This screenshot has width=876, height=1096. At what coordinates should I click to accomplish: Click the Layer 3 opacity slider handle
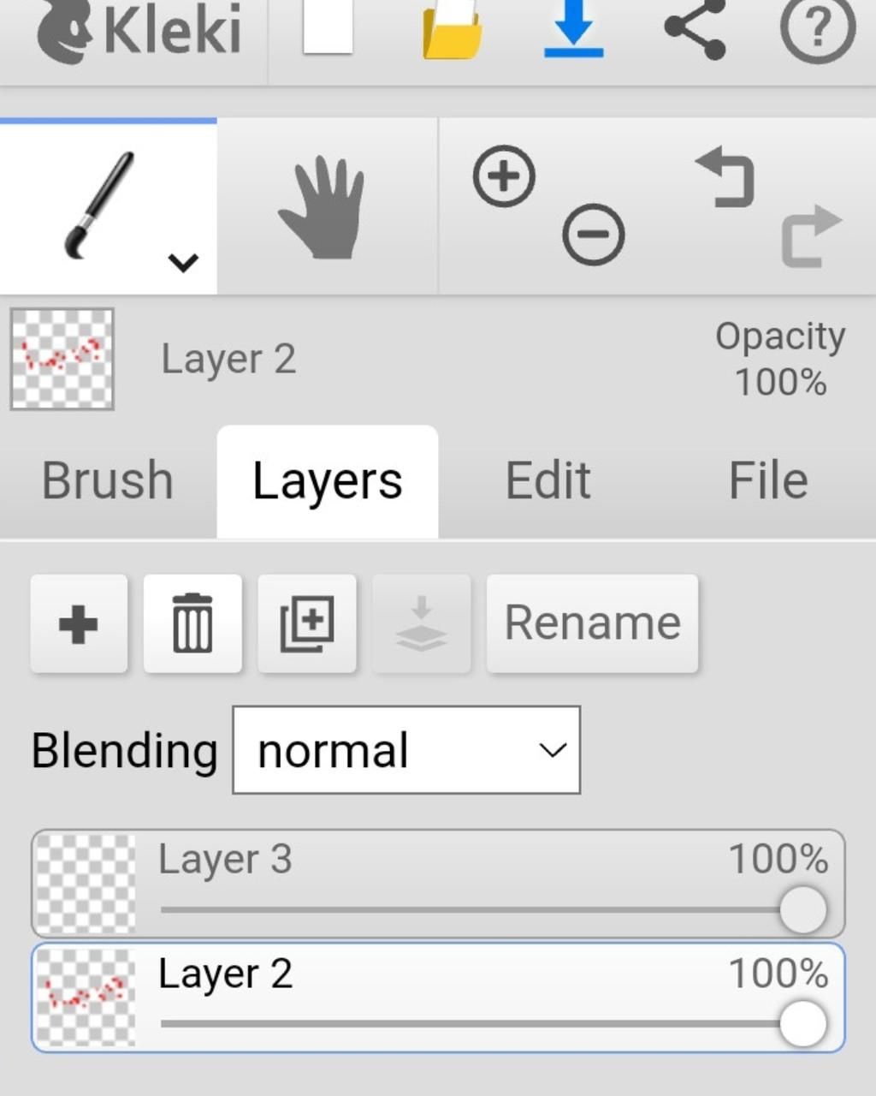(802, 909)
